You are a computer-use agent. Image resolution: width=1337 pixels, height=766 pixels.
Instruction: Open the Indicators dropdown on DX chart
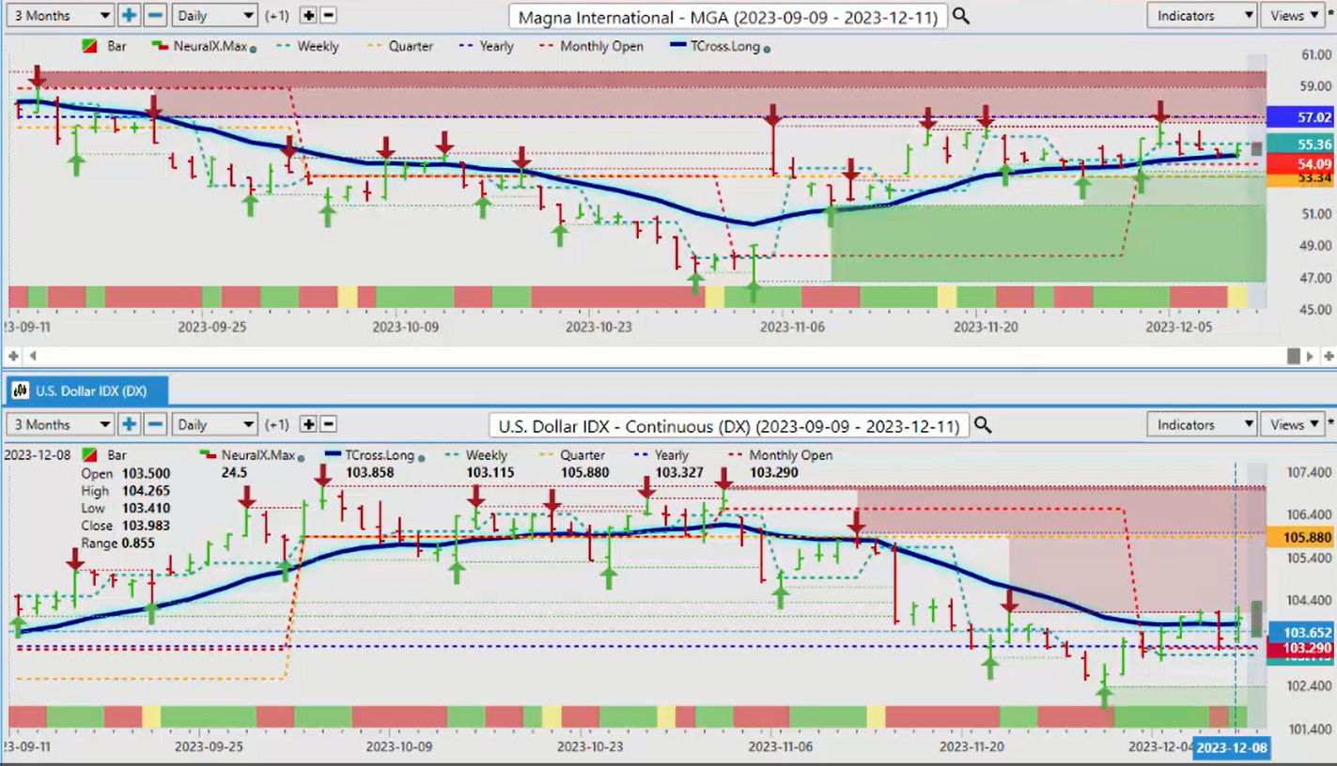tap(1202, 424)
